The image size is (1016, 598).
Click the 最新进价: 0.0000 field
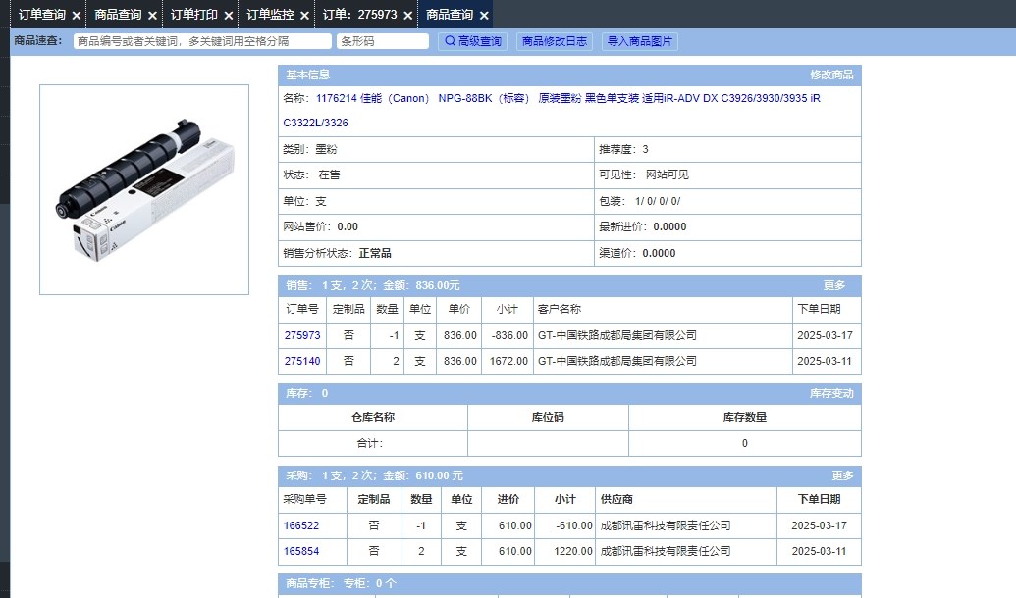tap(727, 227)
